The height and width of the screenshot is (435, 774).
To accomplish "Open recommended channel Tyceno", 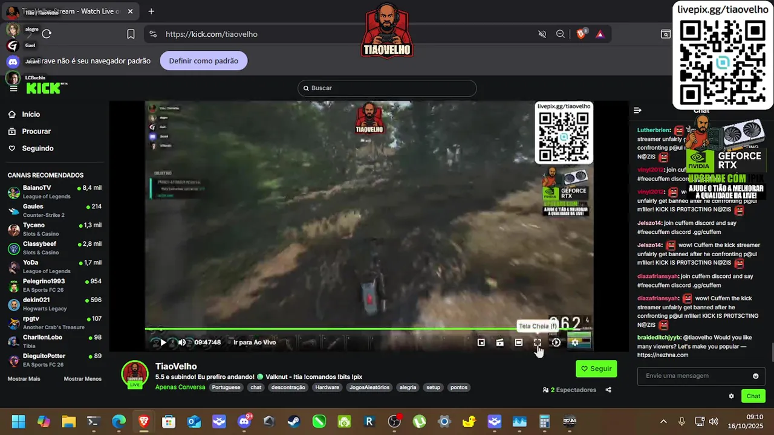I will 54,230.
